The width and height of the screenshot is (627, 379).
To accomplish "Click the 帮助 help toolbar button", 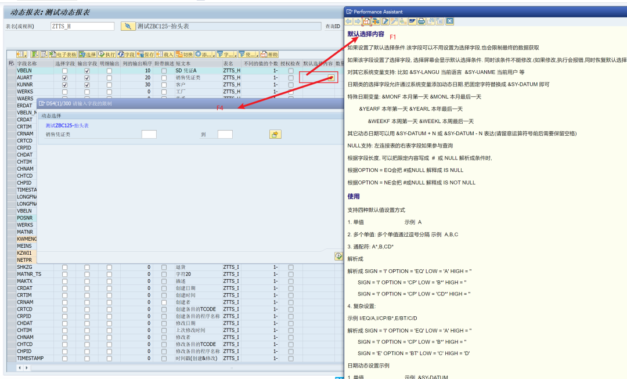I will click(x=269, y=55).
